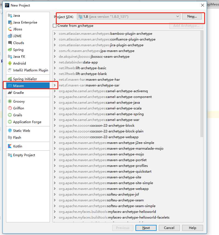Screen dimensions: 219x235
Task: Click the archetype list vertical scrollbar
Action: (202, 84)
